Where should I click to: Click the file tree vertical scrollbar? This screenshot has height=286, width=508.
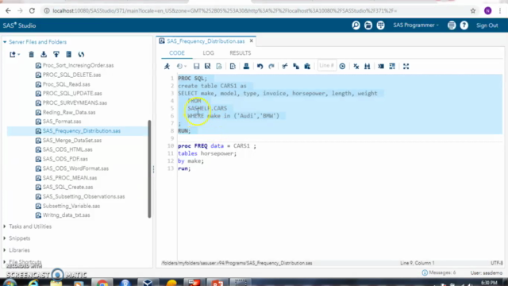point(149,168)
